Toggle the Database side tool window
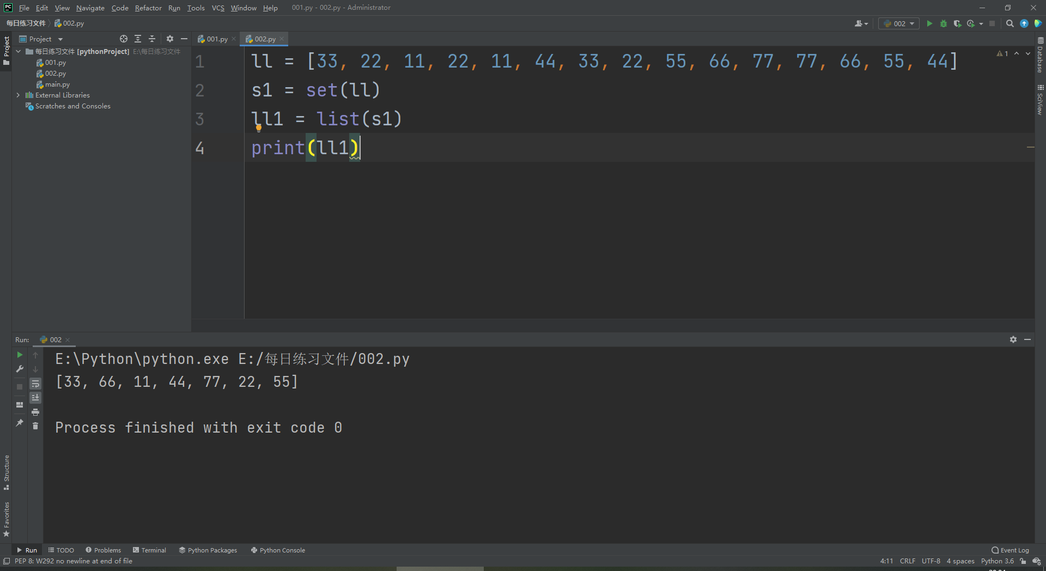The height and width of the screenshot is (571, 1046). 1040,55
